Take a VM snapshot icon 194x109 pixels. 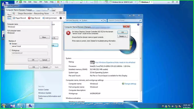[73, 2]
